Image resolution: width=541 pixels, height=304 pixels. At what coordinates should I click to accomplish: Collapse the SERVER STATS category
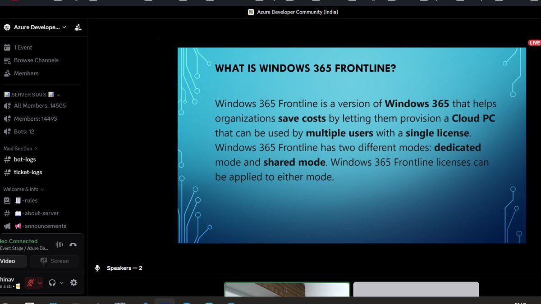click(32, 95)
